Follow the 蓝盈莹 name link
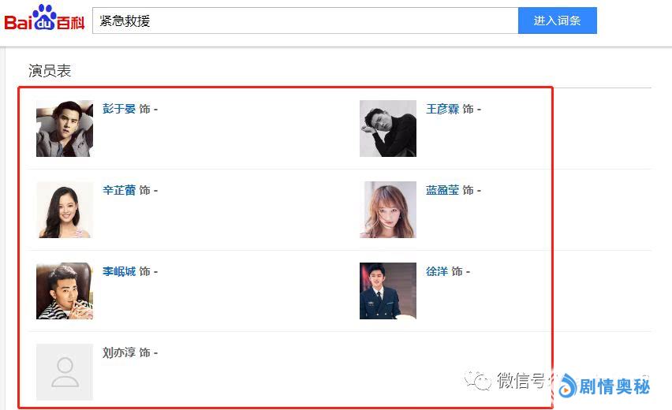 (442, 190)
